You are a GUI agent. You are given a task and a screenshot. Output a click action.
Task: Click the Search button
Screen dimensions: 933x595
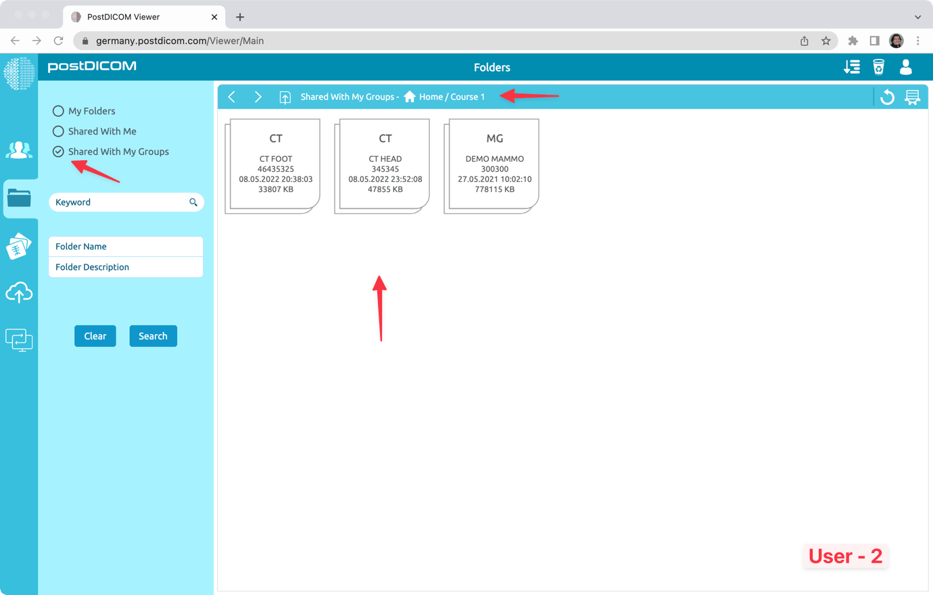153,335
